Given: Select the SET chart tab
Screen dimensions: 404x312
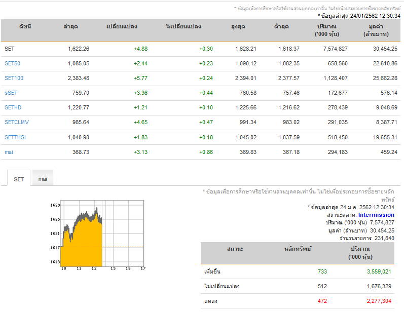Looking at the screenshot, I should point(19,179).
